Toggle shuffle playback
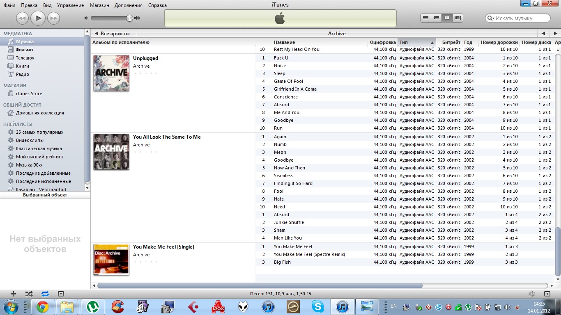This screenshot has width=561, height=315. [x=29, y=294]
